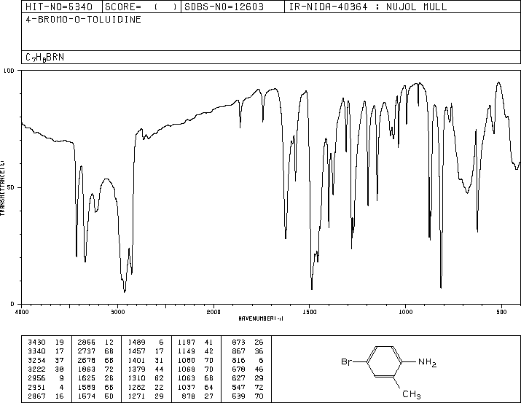Click peak table entry 627
The height and width of the screenshot is (403, 521).
238,378
